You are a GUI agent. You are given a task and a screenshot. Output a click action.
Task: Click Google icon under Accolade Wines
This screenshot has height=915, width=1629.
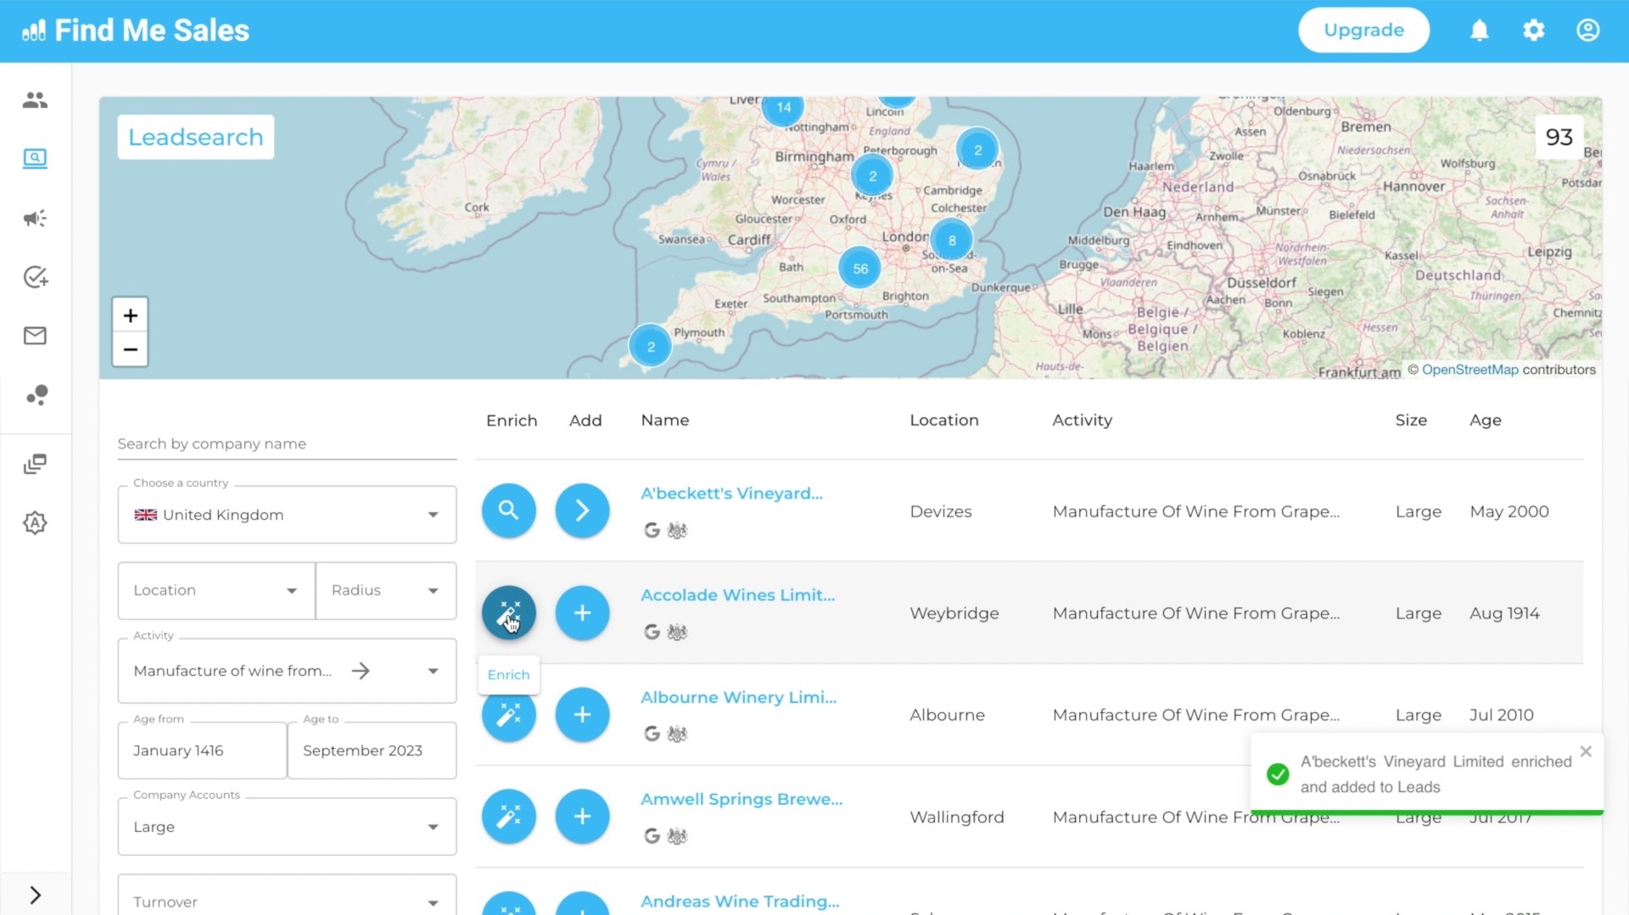pos(652,632)
